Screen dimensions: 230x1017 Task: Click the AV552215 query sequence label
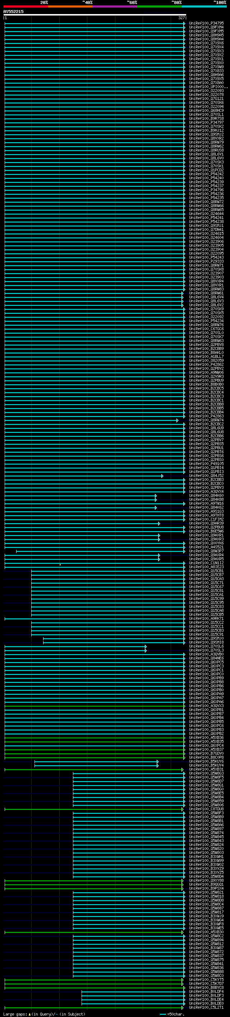point(13,12)
